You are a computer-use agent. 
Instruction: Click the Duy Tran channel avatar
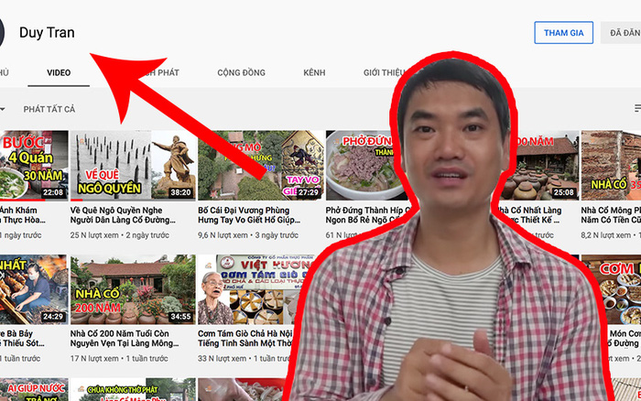click(x=2, y=33)
